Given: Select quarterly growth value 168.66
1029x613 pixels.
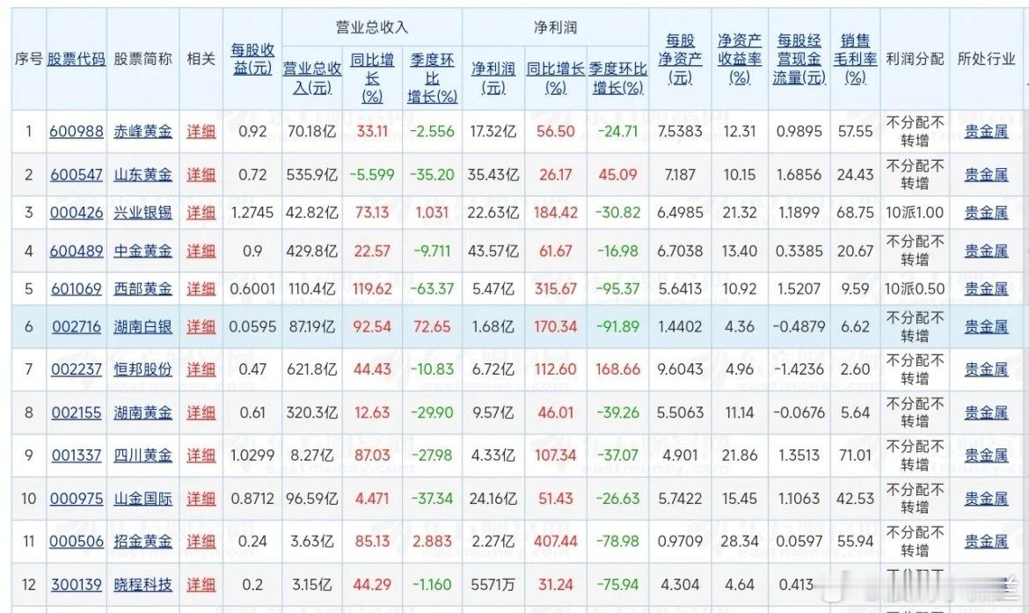Looking at the screenshot, I should (617, 369).
